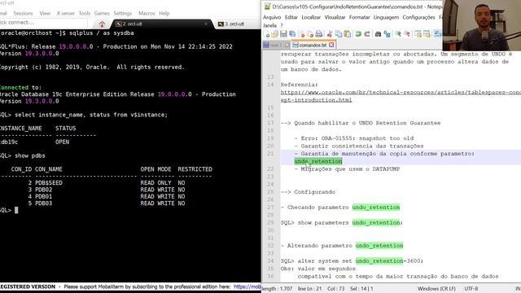This screenshot has height=293, width=521.
Task: Open the Sessions menu in MobaXterm
Action: click(x=23, y=13)
